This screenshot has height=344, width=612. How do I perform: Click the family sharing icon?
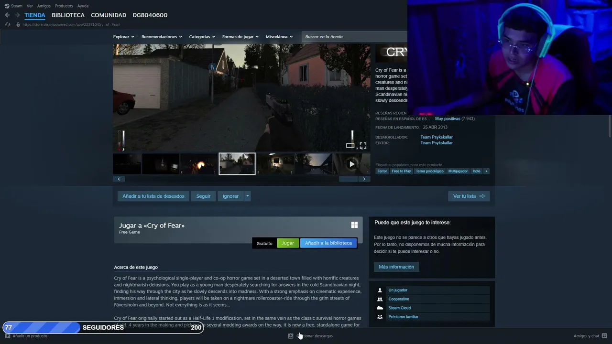[x=380, y=317]
